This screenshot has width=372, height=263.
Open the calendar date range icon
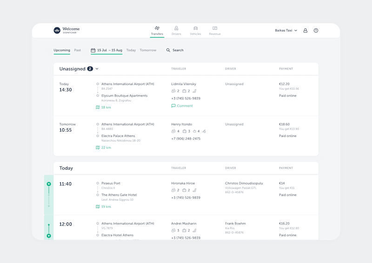(x=93, y=50)
